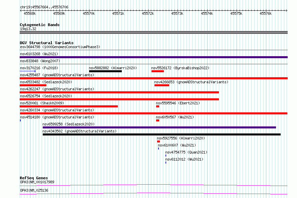Screen dimensions: 297x198
Task: Select the red nsv4266653 variant bar
Action: point(162,85)
